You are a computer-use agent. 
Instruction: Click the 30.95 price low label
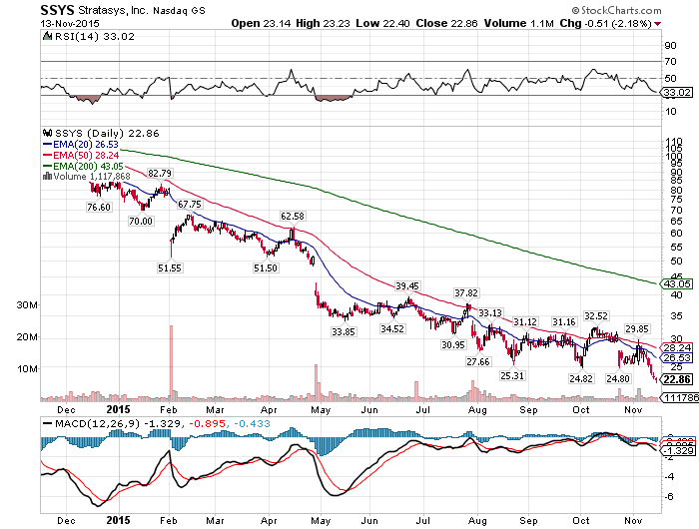click(x=453, y=344)
